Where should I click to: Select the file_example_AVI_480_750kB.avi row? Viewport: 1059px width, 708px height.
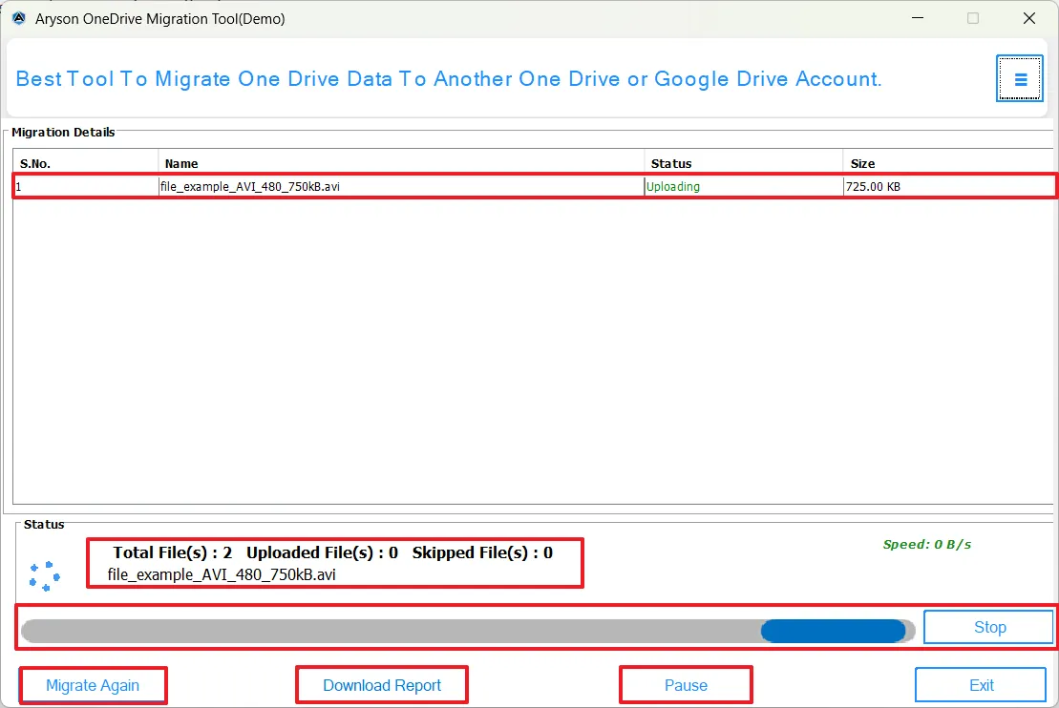(382, 186)
